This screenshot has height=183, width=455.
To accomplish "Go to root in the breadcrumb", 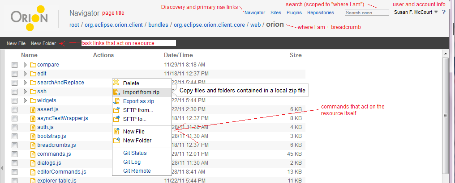I will point(74,25).
